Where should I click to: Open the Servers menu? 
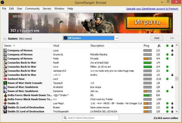pyautogui.click(x=47, y=9)
